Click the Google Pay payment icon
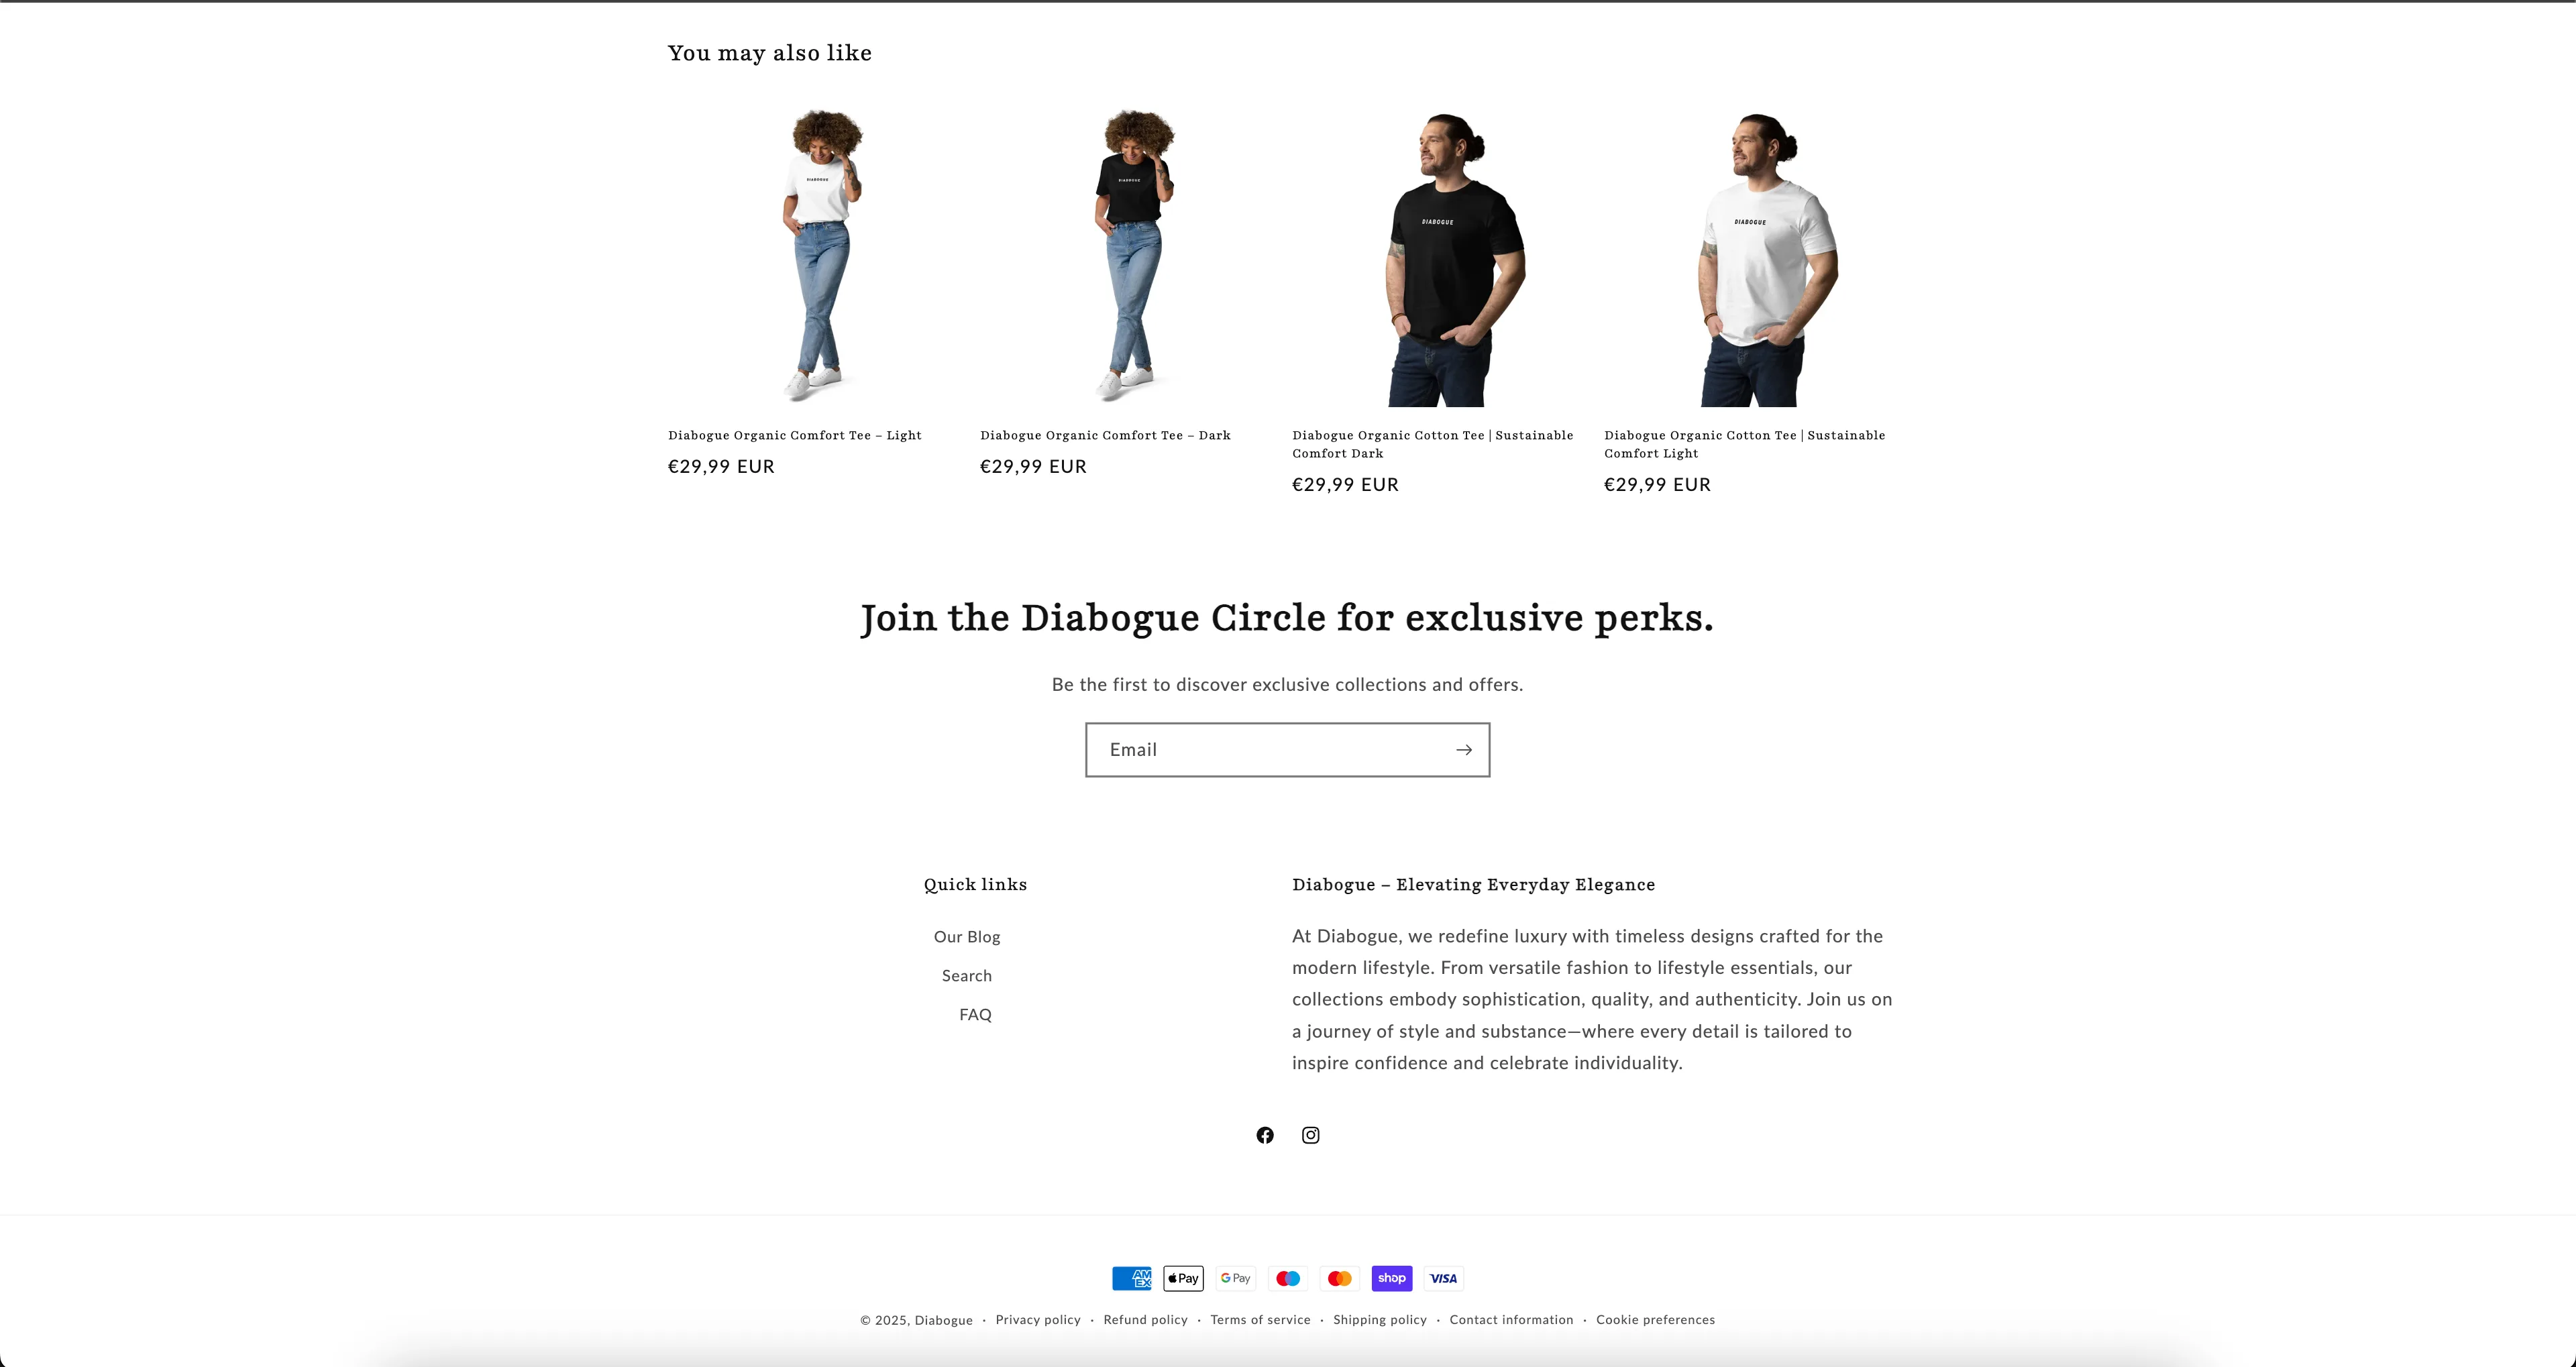 (1236, 1278)
